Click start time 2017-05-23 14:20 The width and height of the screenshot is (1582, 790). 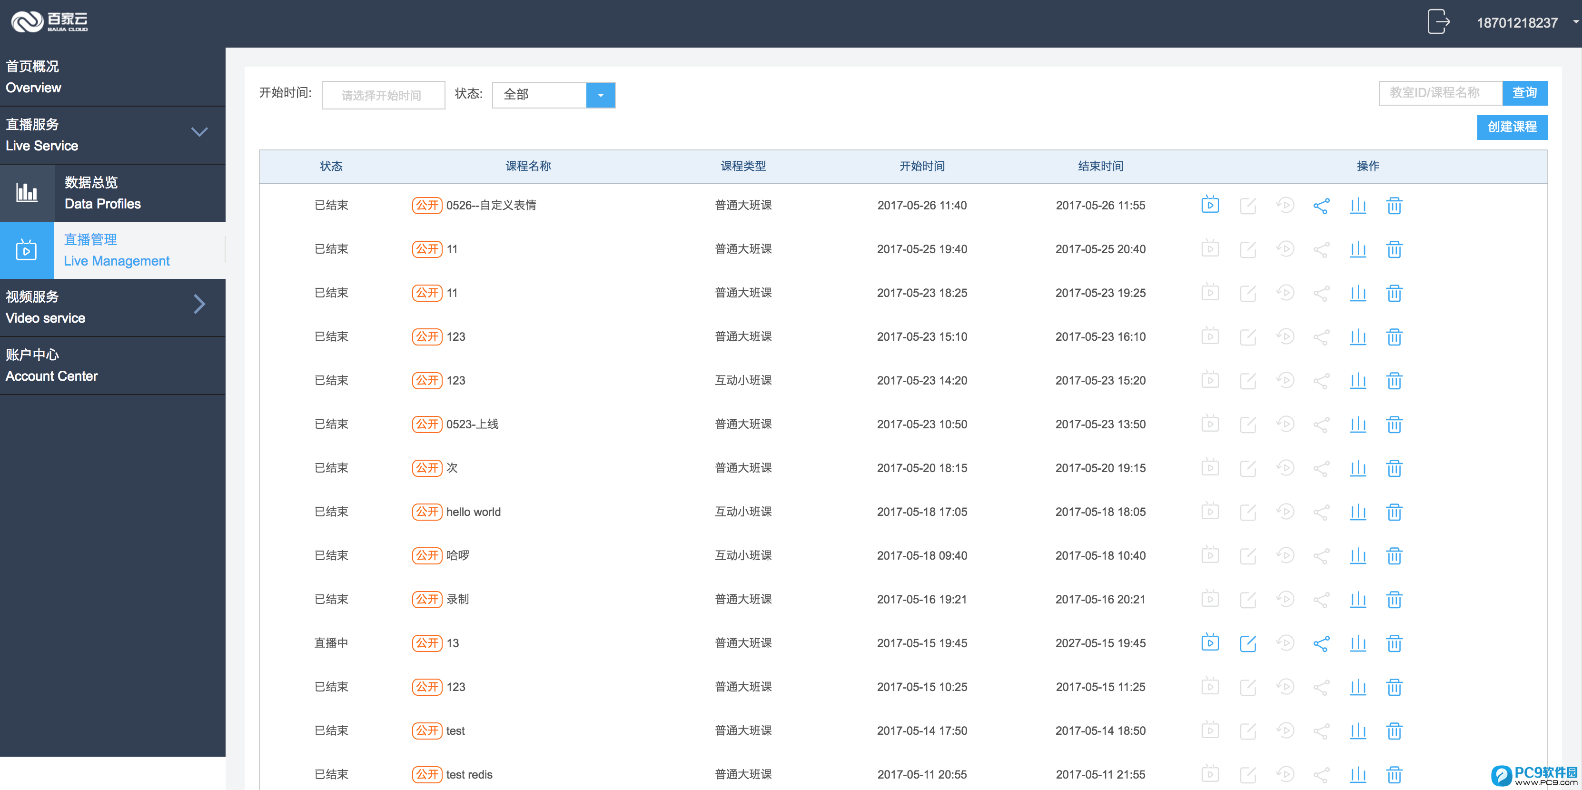921,380
